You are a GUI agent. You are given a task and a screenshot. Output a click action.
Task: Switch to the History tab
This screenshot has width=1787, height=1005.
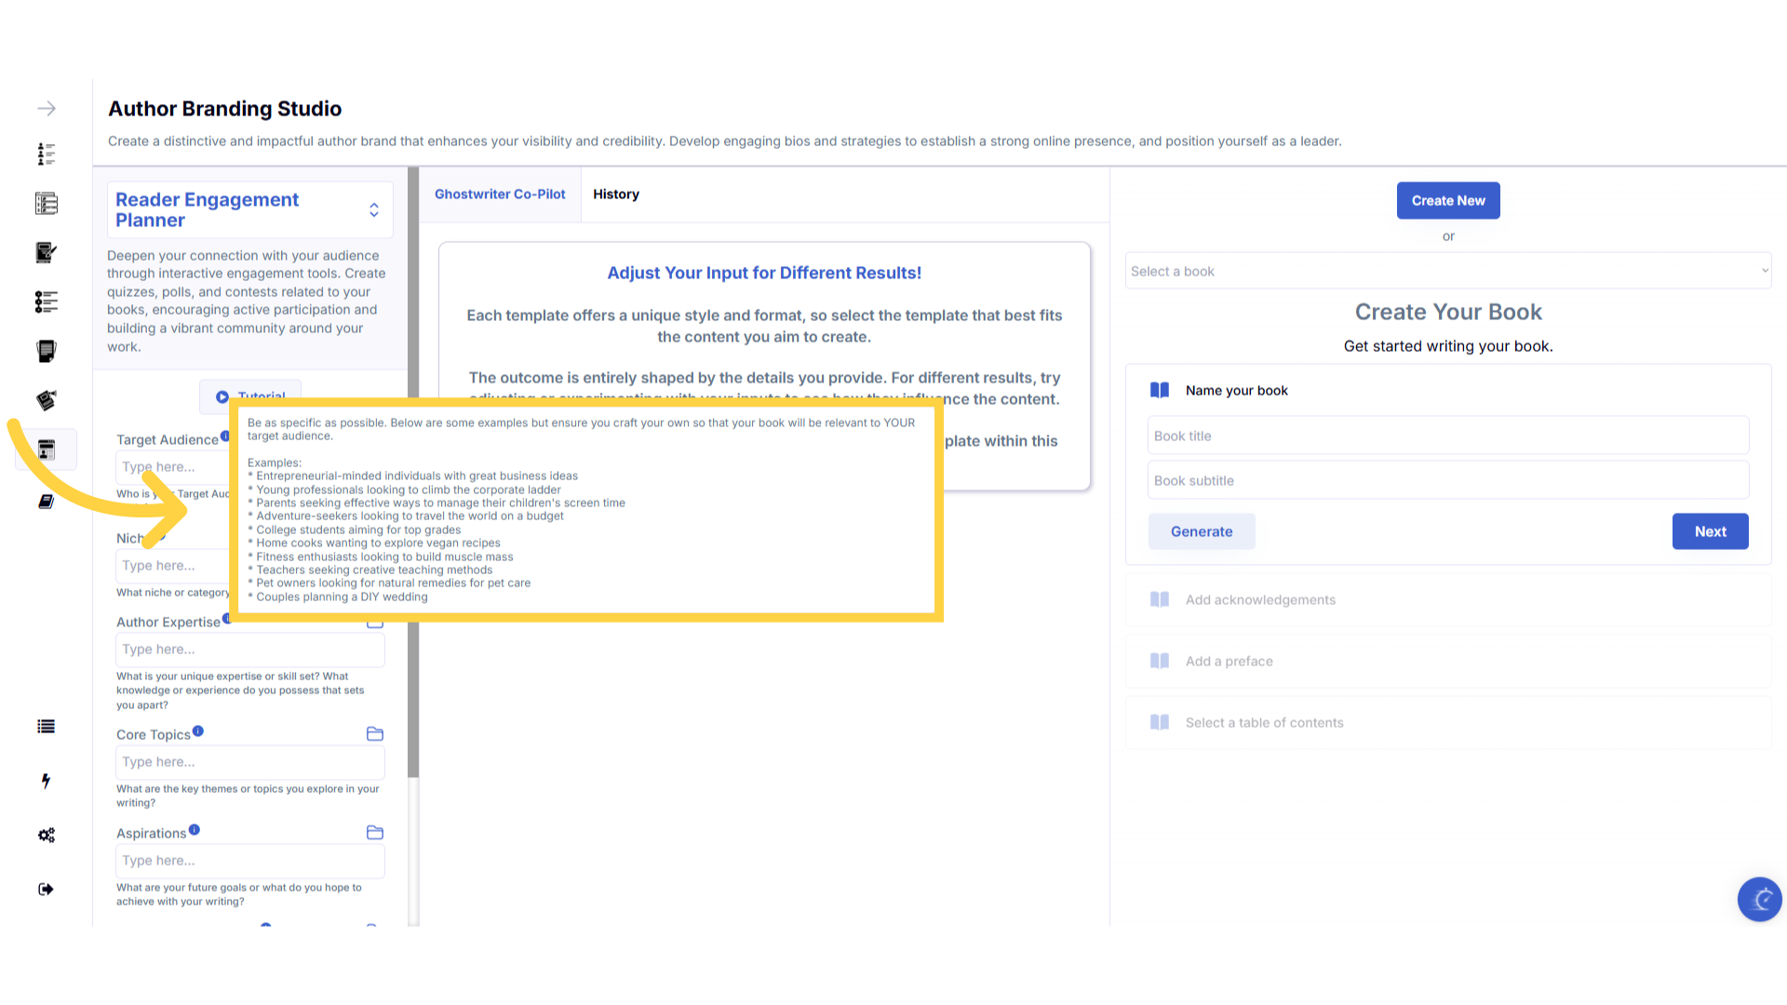tap(615, 194)
